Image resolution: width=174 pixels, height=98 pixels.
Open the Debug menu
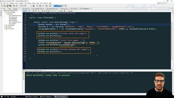29,3
